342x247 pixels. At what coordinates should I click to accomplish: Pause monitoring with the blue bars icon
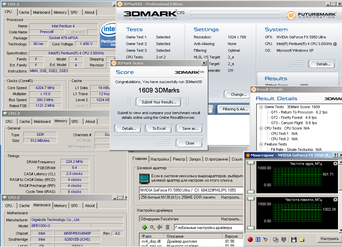tap(258, 239)
